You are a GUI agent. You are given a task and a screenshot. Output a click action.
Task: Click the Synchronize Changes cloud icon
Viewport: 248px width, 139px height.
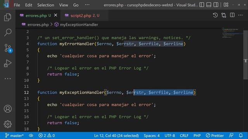(x=31, y=136)
